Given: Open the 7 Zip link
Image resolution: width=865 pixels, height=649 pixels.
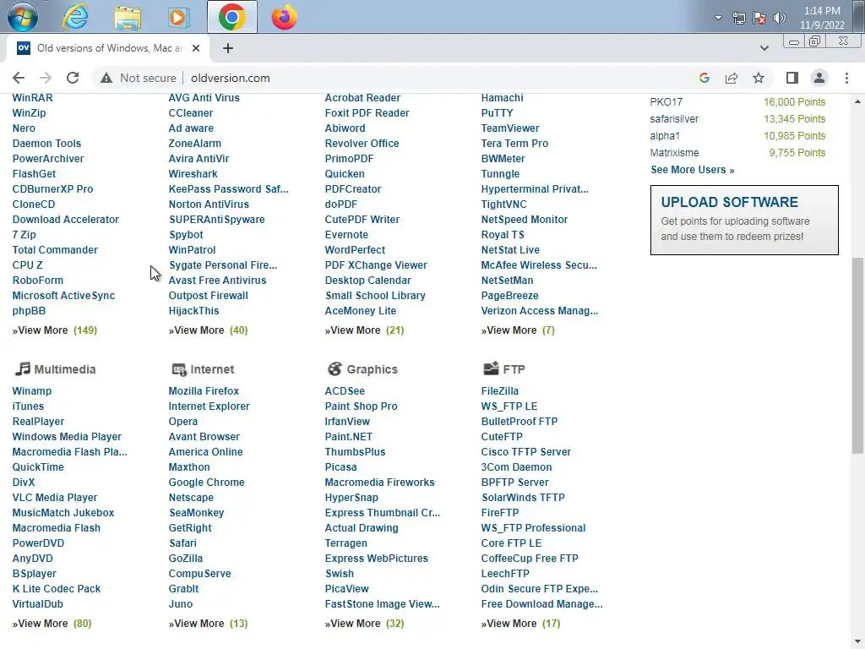Looking at the screenshot, I should 24,235.
